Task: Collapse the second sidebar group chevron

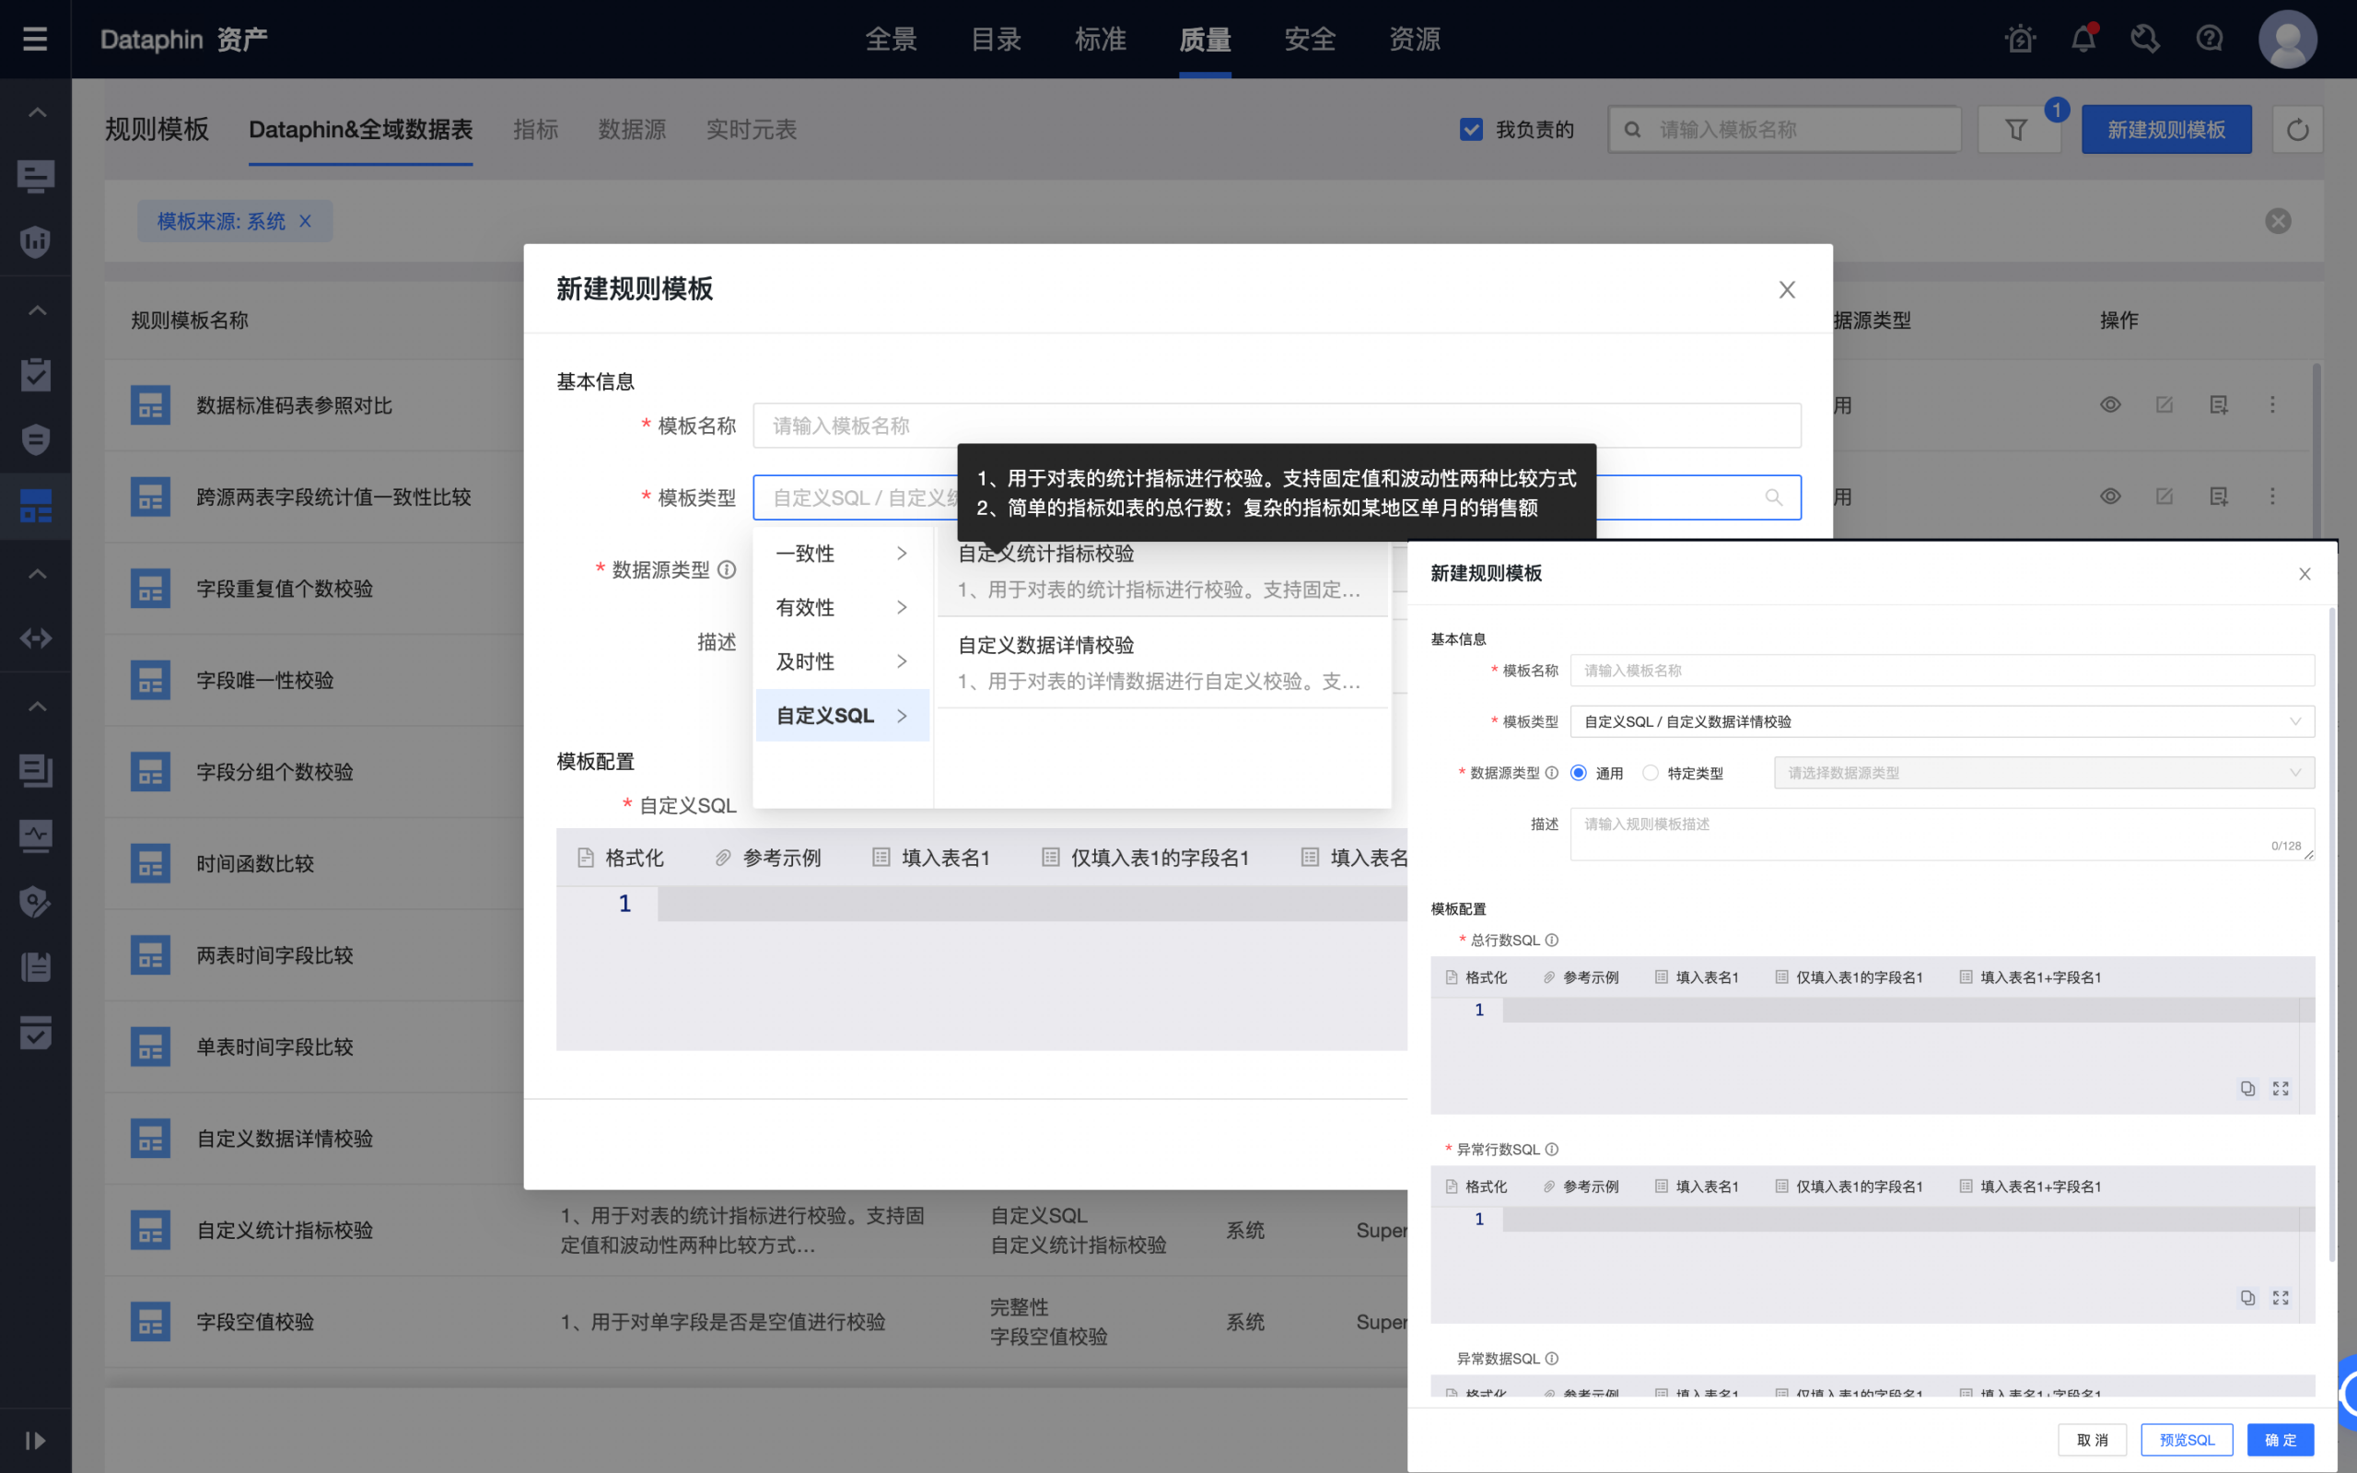Action: point(37,310)
